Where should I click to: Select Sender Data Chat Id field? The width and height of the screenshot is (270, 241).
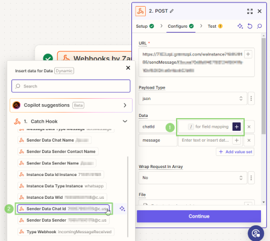click(x=63, y=208)
